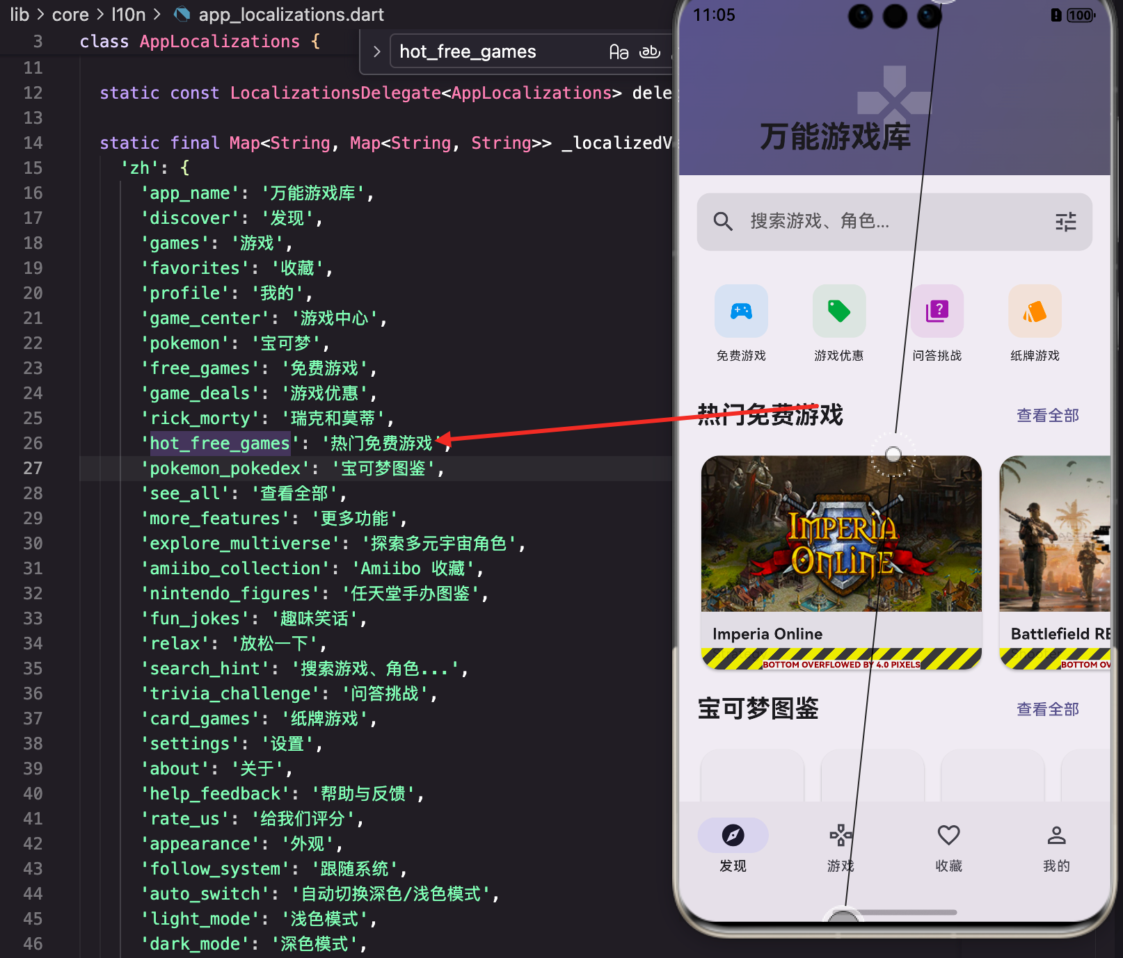Open the 游戏优惠 green tag icon
Screen dimensions: 1123x958
click(838, 311)
